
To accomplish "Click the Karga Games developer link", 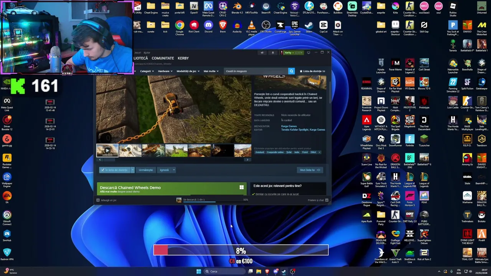I will pyautogui.click(x=289, y=126).
